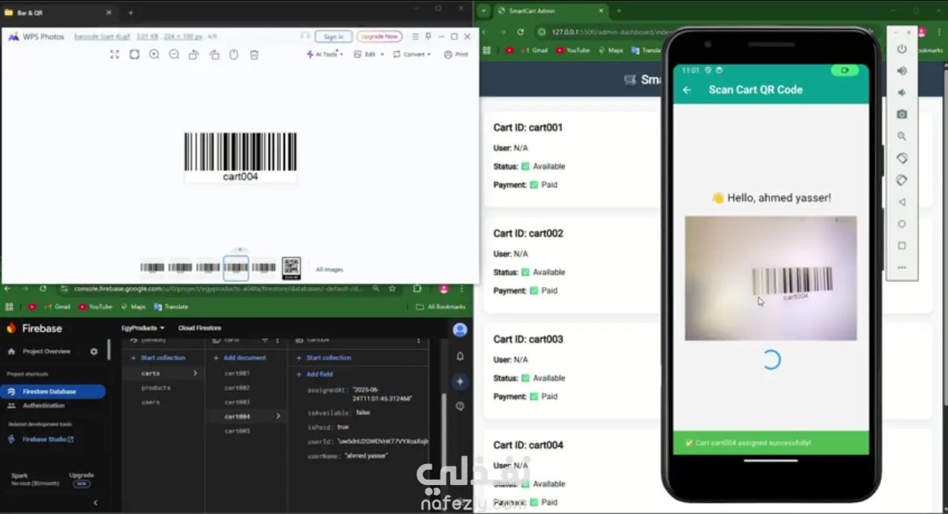Open the WPS Photos hamburger menu
948x514 pixels.
pos(415,36)
